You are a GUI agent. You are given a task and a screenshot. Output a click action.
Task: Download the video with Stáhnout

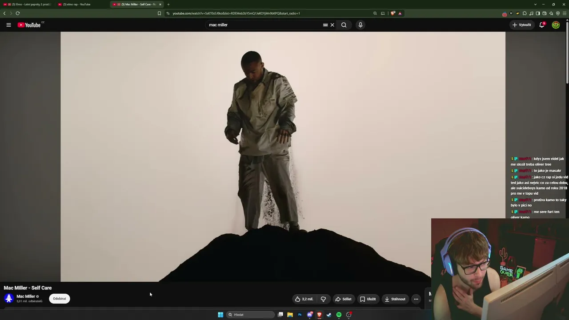click(395, 299)
